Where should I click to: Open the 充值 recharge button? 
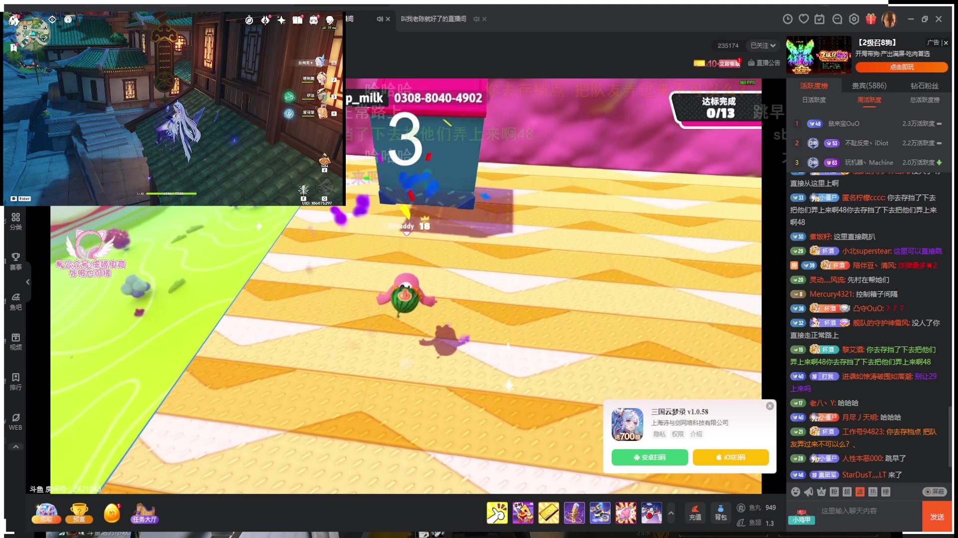point(695,513)
